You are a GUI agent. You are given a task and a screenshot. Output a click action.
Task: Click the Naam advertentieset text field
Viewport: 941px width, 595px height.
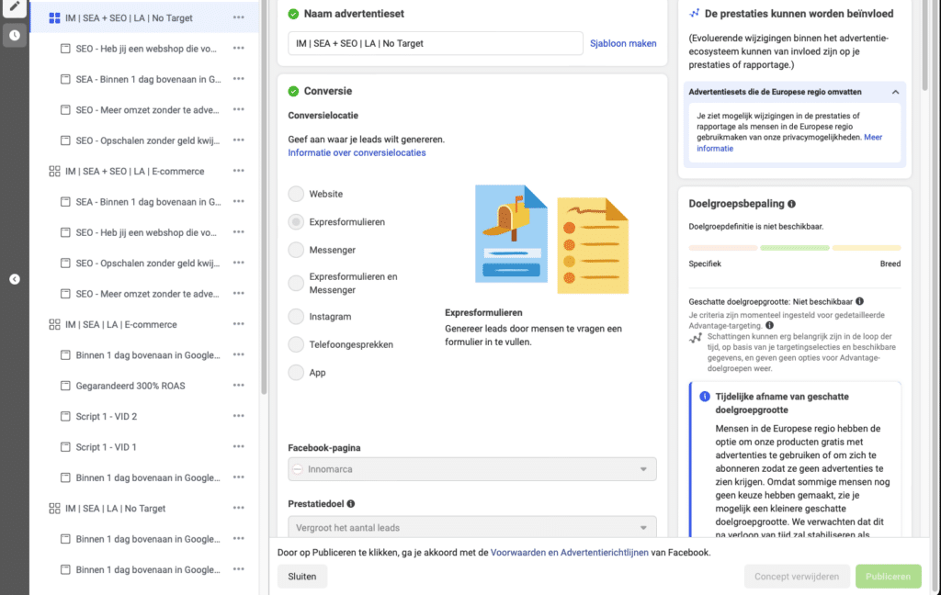pos(435,43)
